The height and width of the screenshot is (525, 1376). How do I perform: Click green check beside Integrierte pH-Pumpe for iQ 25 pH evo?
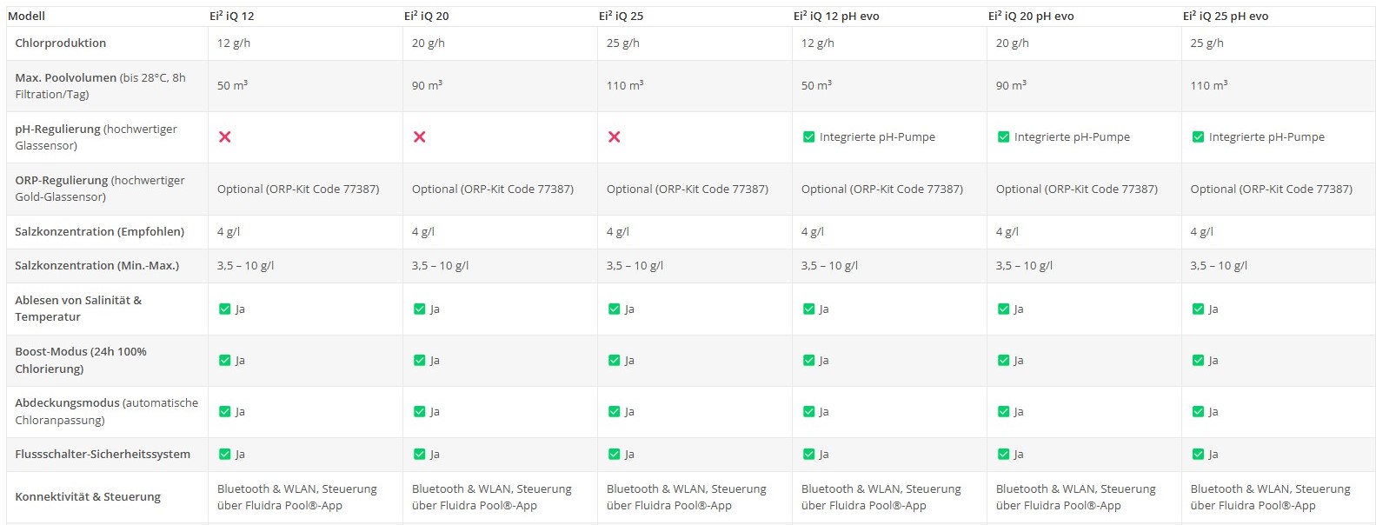pos(1198,136)
